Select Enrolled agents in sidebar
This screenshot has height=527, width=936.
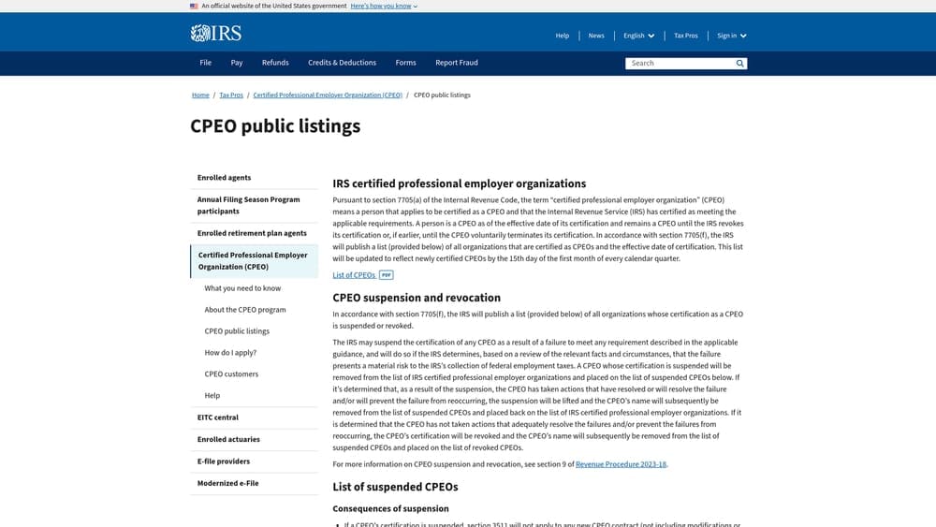pyautogui.click(x=255, y=178)
